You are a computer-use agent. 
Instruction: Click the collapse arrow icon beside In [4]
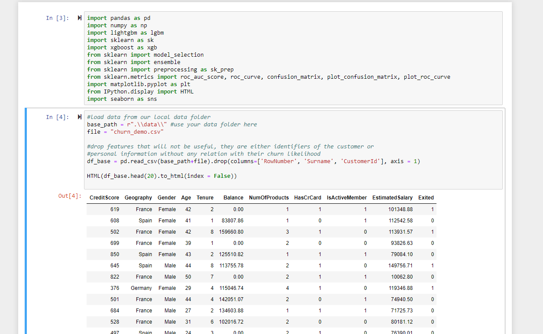pyautogui.click(x=79, y=117)
